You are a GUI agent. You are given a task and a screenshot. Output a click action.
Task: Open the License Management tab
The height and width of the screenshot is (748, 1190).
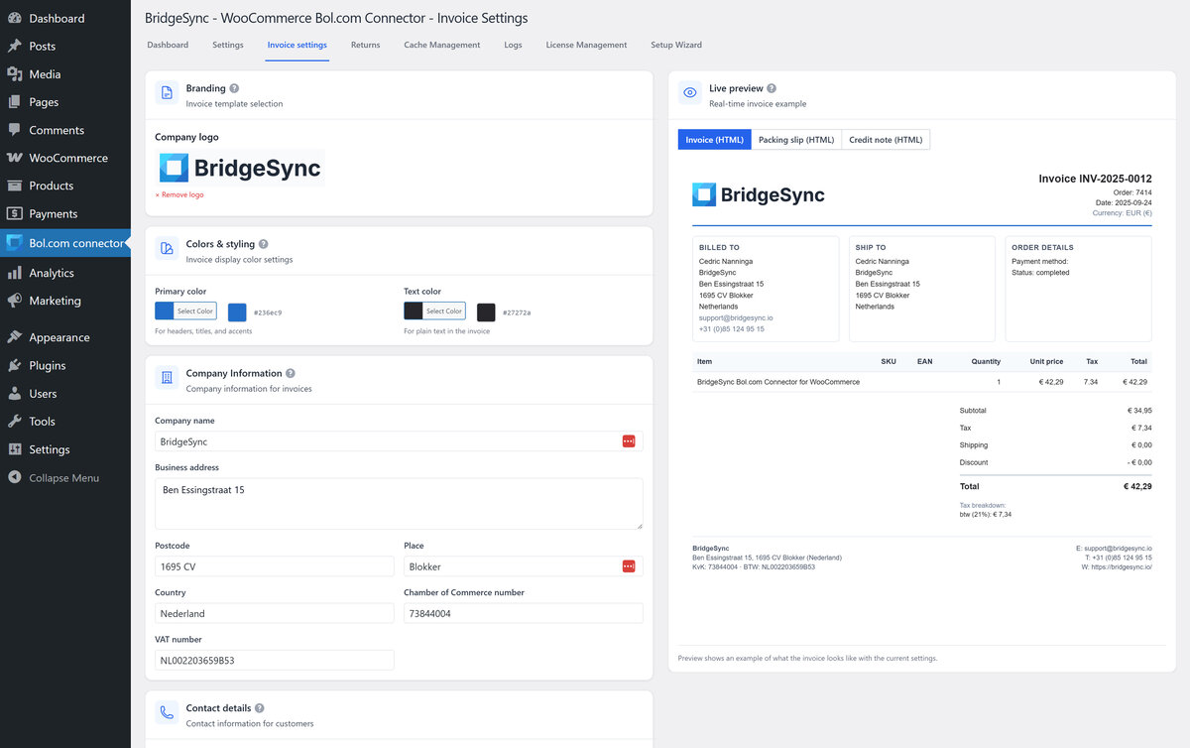pos(586,45)
